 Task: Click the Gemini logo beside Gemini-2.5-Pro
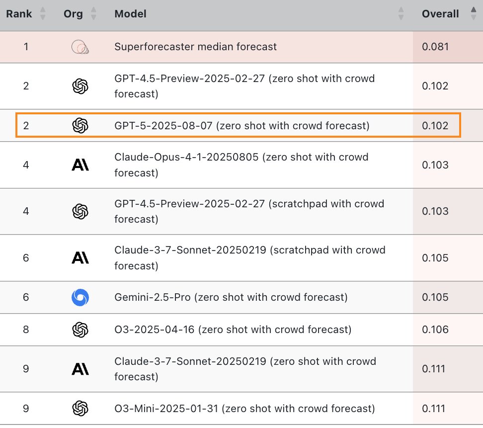click(x=80, y=298)
